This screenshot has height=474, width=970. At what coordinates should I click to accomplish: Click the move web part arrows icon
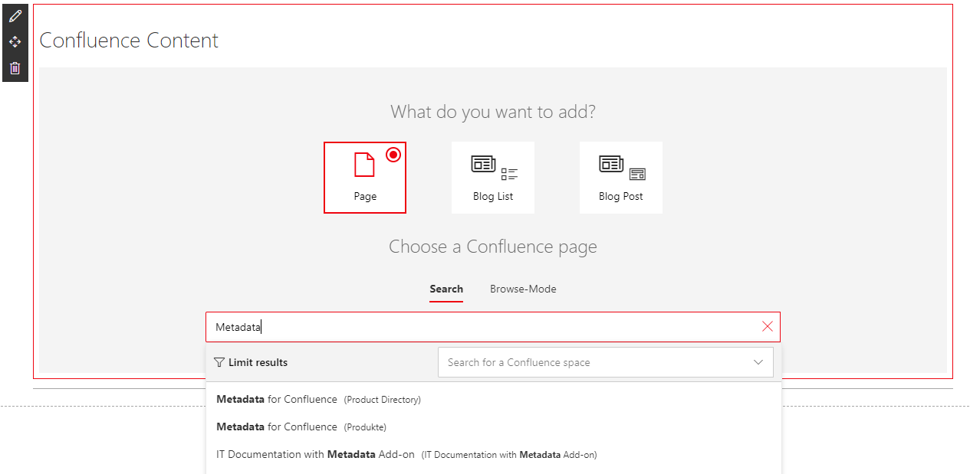pyautogui.click(x=15, y=41)
